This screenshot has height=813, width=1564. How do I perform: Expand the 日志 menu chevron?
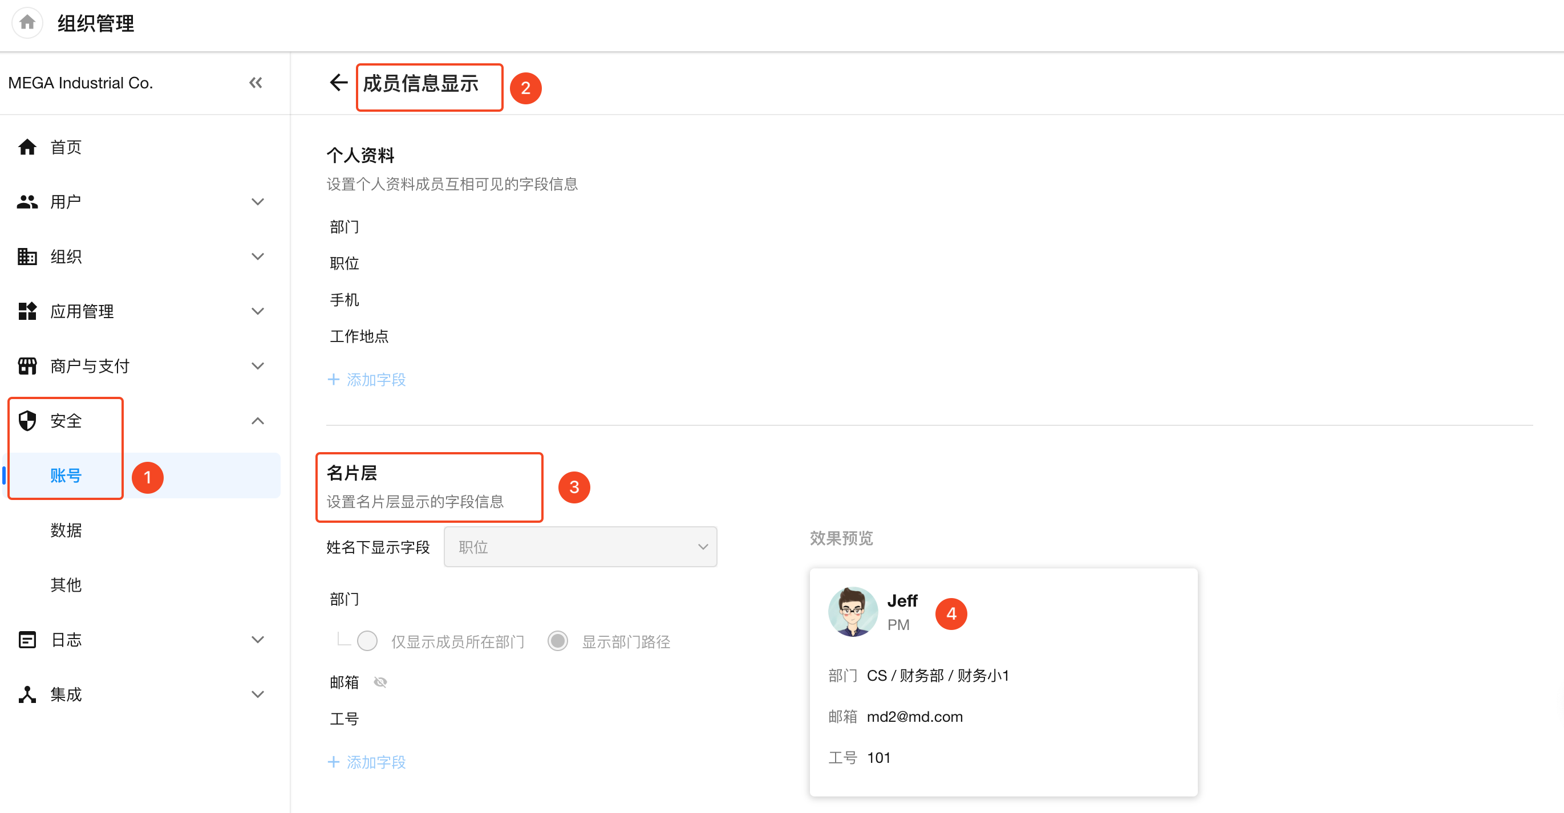pyautogui.click(x=257, y=640)
